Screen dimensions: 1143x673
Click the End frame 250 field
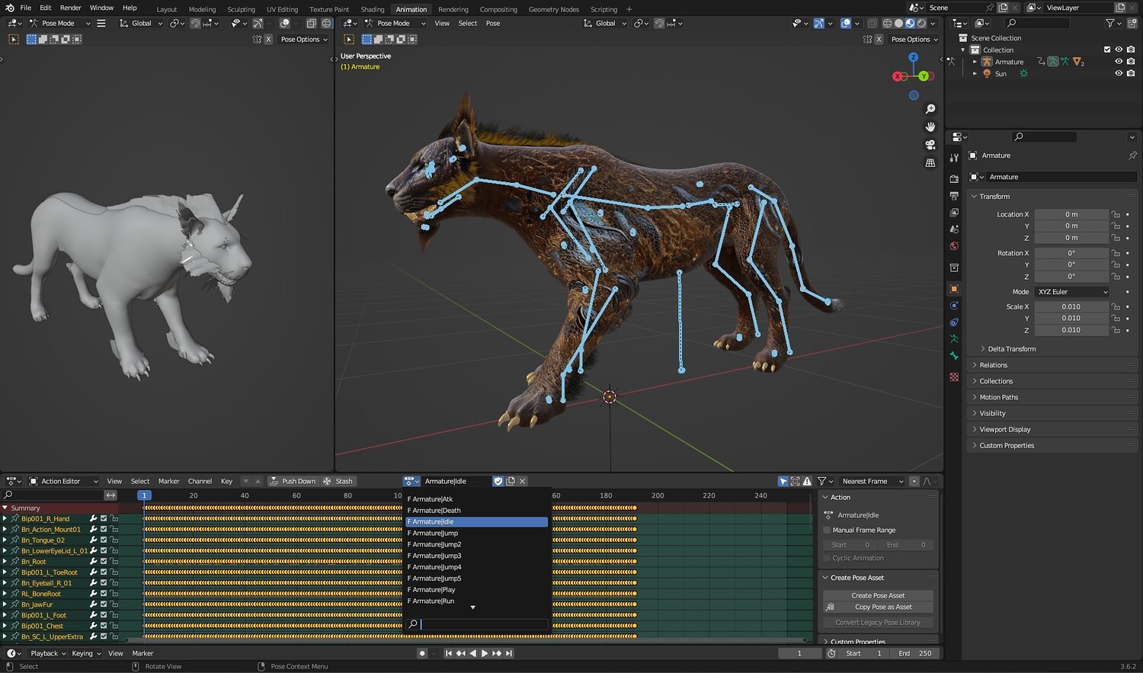click(914, 653)
